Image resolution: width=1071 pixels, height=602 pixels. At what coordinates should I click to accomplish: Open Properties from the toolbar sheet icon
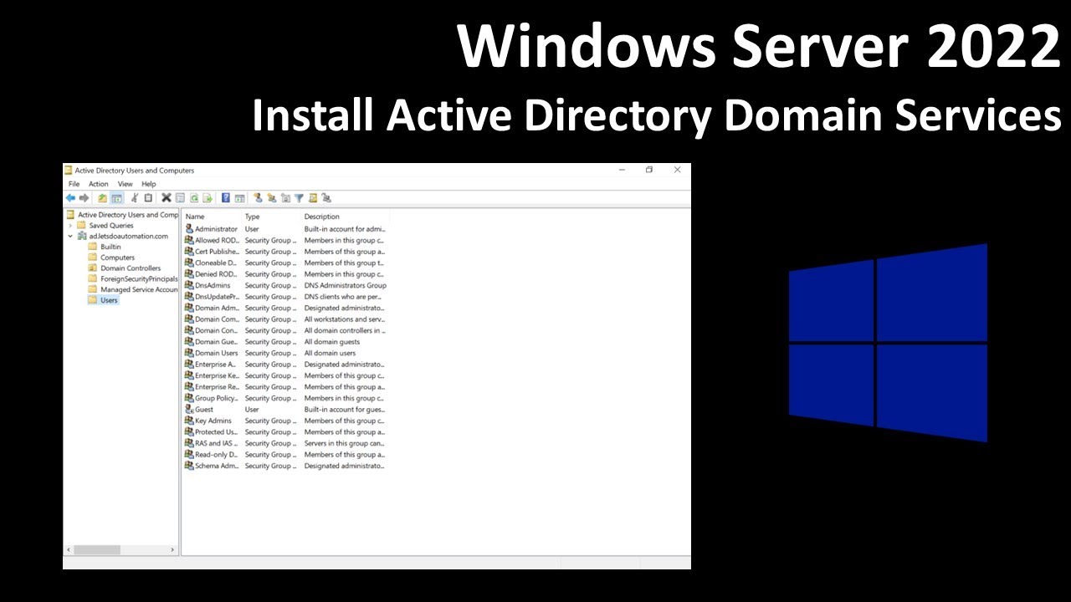click(x=180, y=198)
